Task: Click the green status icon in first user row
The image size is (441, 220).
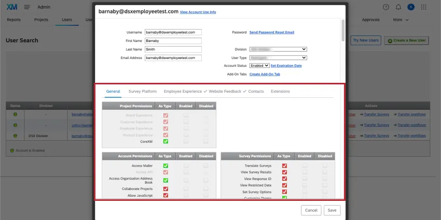Action: [15, 114]
